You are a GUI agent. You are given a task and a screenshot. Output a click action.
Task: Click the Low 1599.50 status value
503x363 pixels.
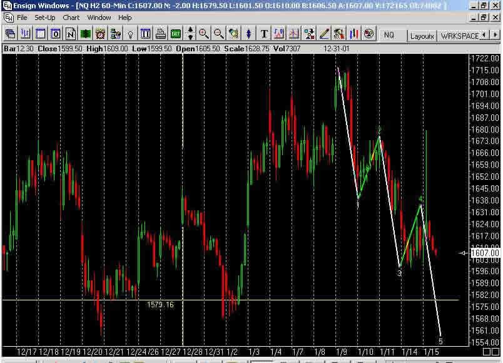click(152, 49)
